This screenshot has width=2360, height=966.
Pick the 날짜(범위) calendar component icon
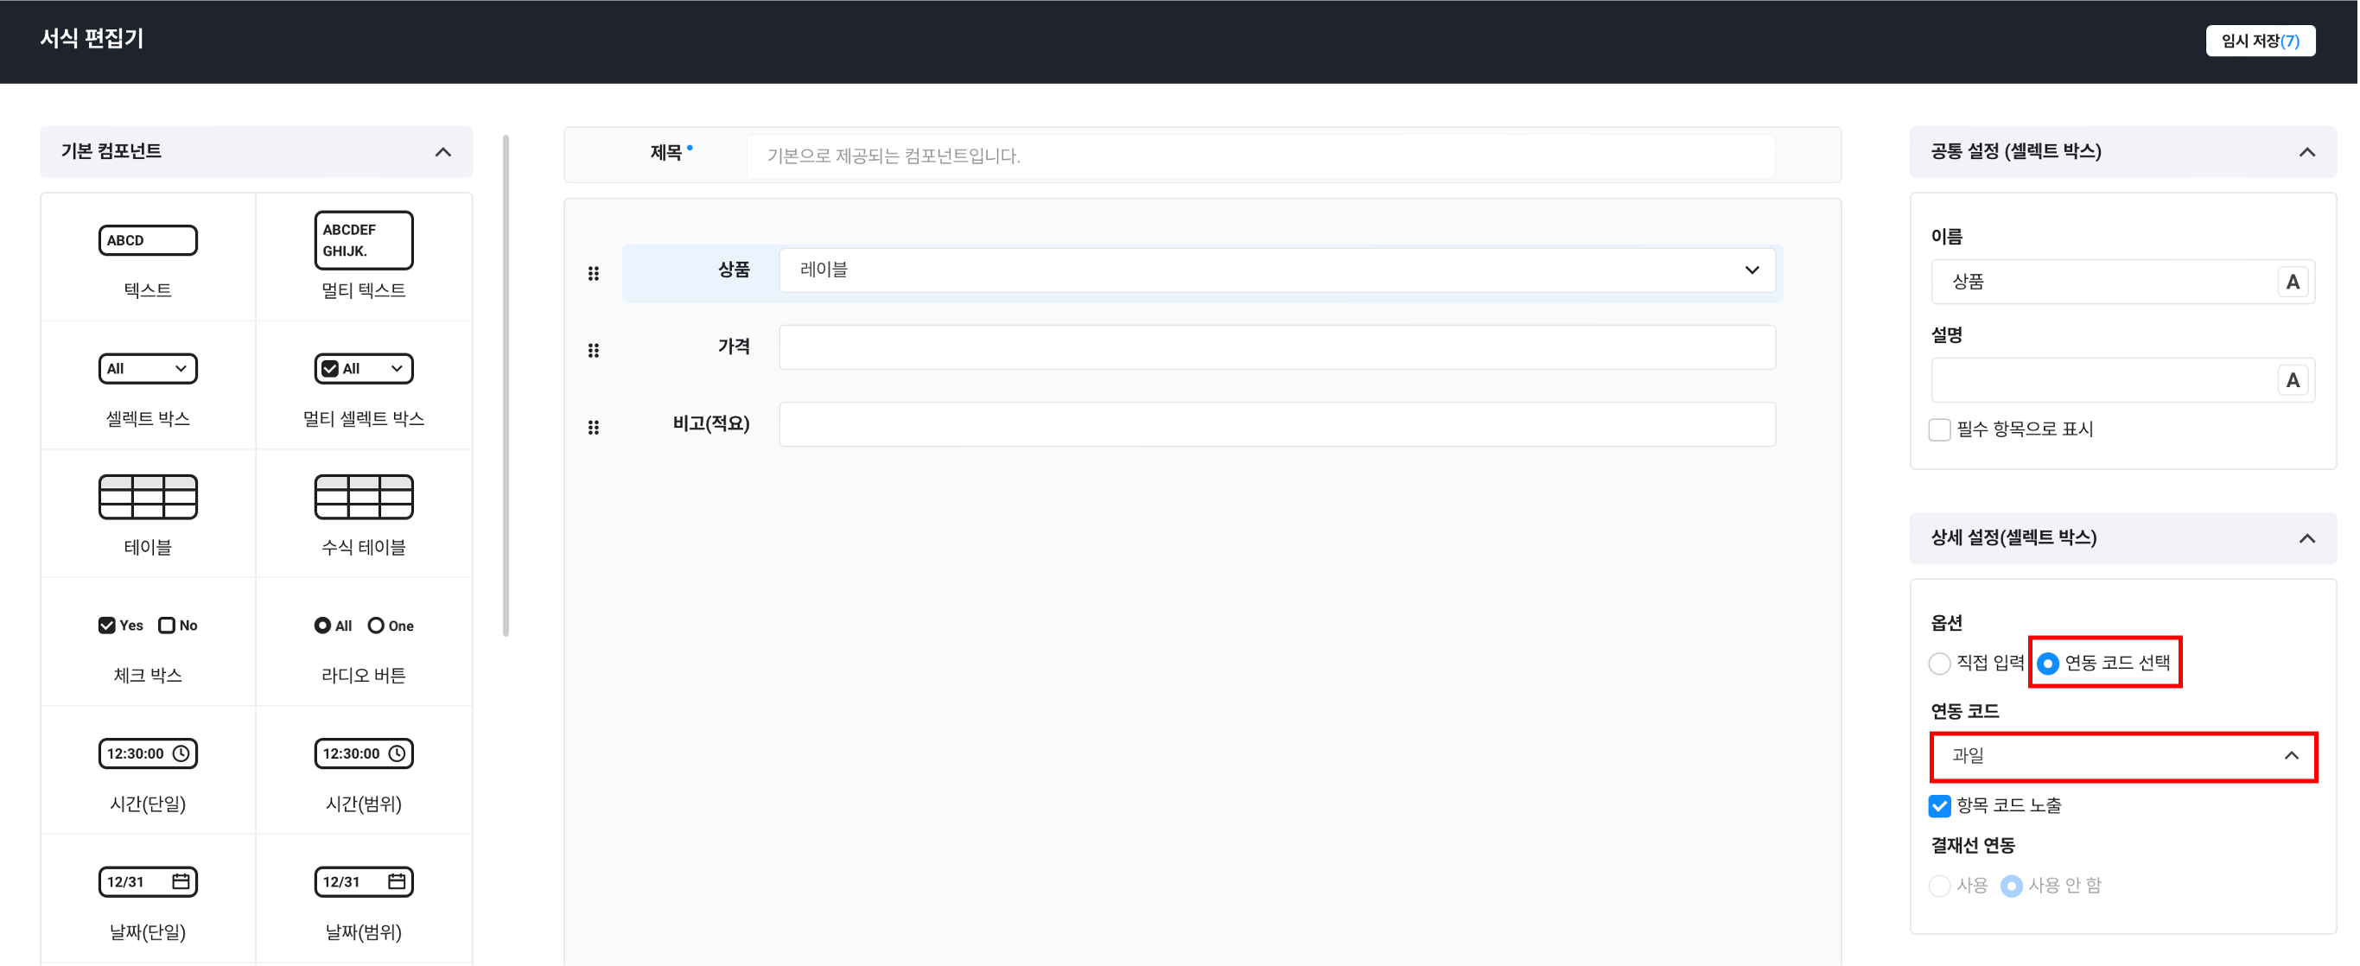[363, 882]
